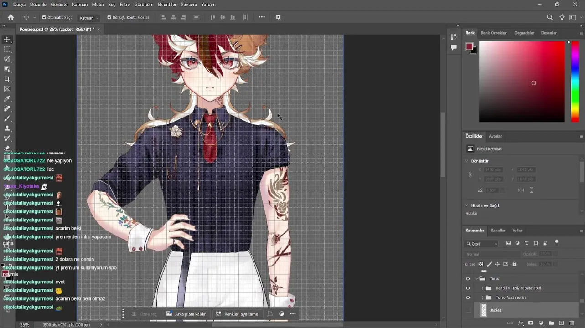Open the Discover lightbulb icon
Image resolution: width=585 pixels, height=328 pixels.
(562, 17)
